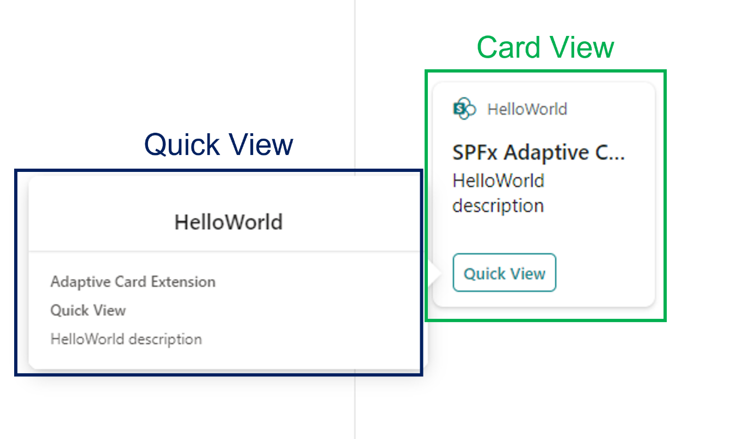Click the truncation ellipsis in the card heading
The height and width of the screenshot is (439, 731).
[617, 154]
